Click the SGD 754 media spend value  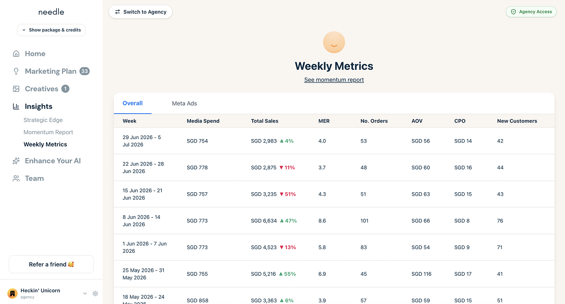[197, 141]
